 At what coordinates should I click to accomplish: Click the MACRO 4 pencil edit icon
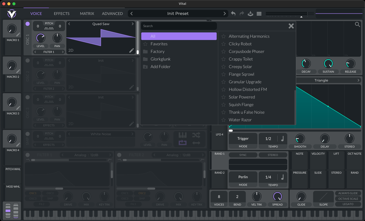18,145
